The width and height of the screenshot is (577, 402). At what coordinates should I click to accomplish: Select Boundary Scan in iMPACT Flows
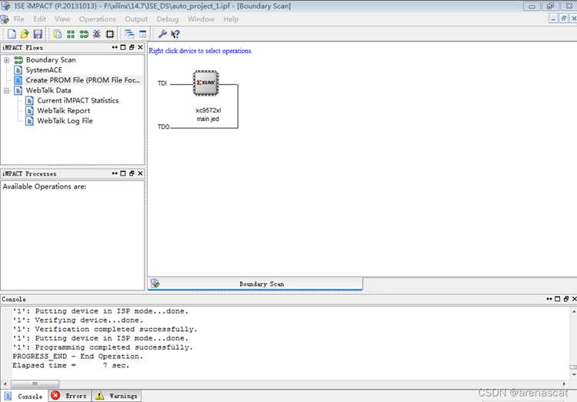[51, 60]
